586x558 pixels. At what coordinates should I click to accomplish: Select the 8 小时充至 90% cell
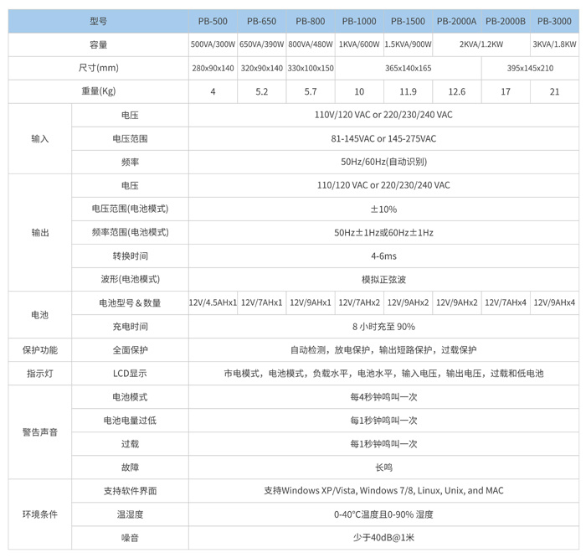click(383, 327)
